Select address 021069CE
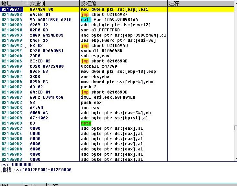Screen dimensions: 237x186 pos(12,134)
